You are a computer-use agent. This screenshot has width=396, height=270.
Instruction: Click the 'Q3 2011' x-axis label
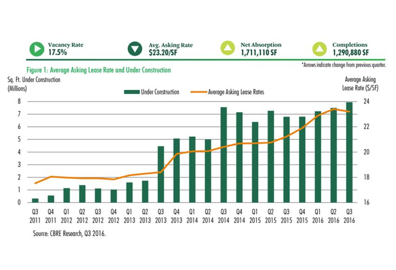[35, 216]
